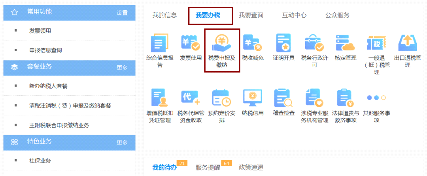Open 预约定价安排 icon
Screen dimensions: 427x176
pyautogui.click(x=222, y=98)
